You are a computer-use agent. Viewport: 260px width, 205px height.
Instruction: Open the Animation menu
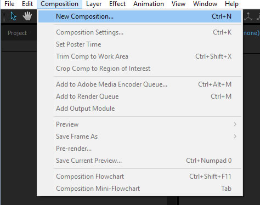149,4
